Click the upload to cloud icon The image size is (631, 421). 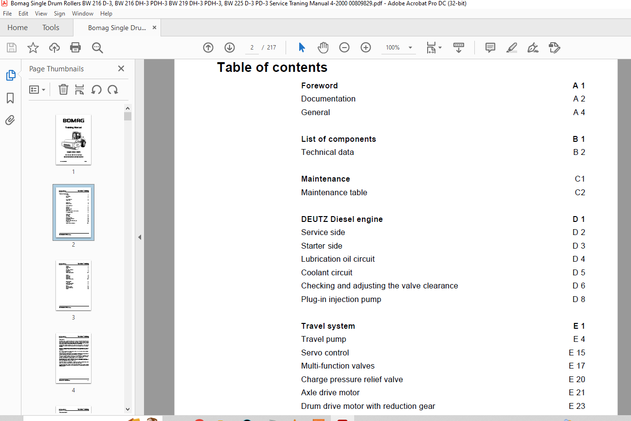point(54,48)
